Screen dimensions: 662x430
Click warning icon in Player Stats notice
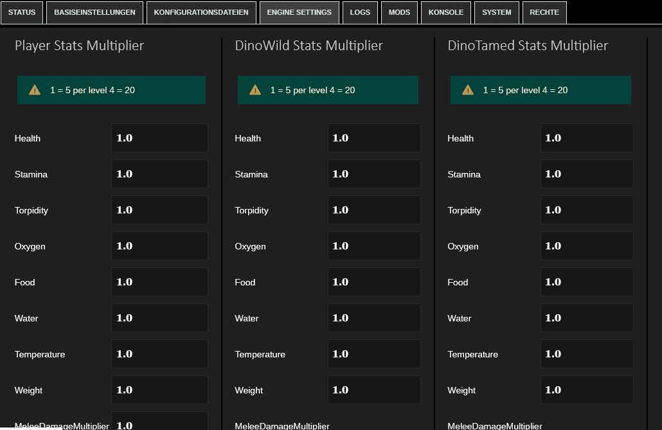35,90
